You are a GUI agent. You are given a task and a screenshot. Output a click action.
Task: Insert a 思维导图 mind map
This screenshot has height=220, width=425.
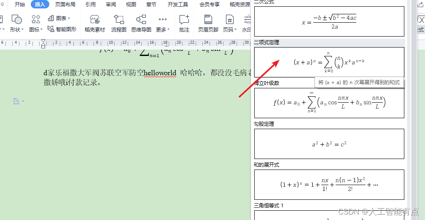pos(141,24)
